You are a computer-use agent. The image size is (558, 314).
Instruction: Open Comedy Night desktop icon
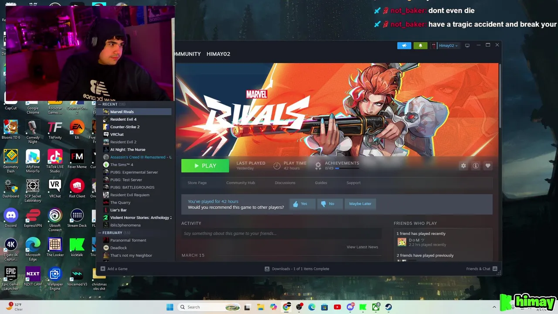[x=33, y=132]
